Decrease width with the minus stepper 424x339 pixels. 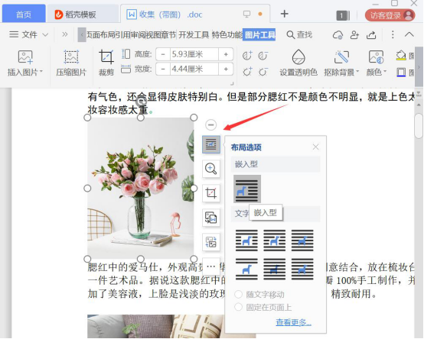tap(163, 69)
